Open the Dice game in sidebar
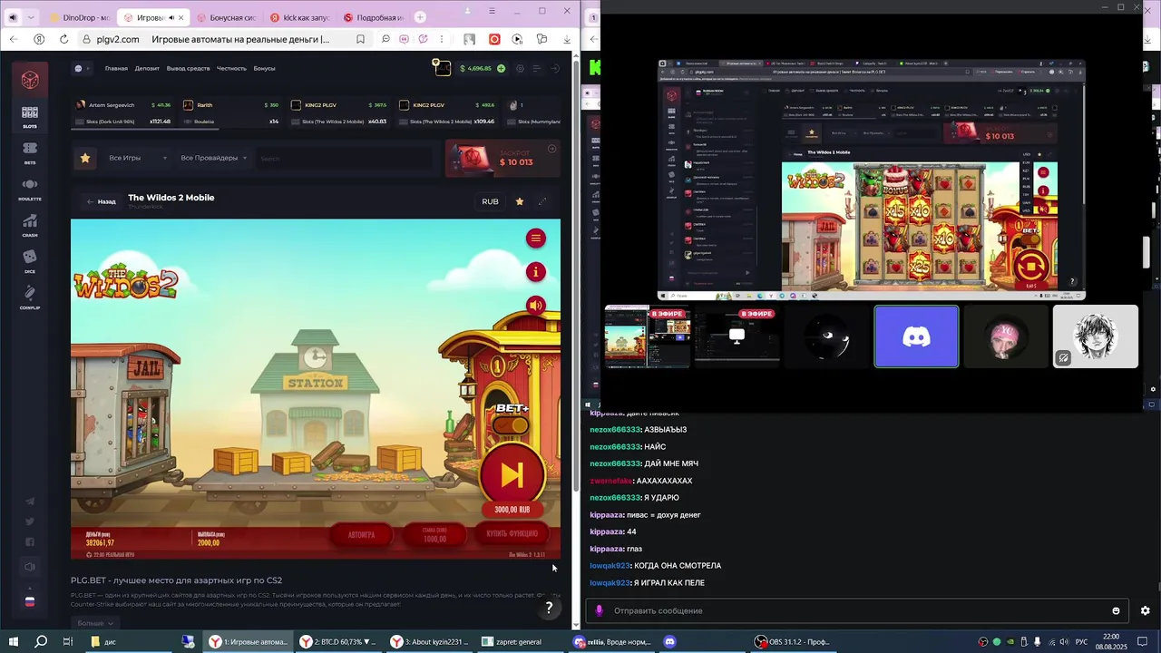Image resolution: width=1161 pixels, height=653 pixels. point(30,262)
